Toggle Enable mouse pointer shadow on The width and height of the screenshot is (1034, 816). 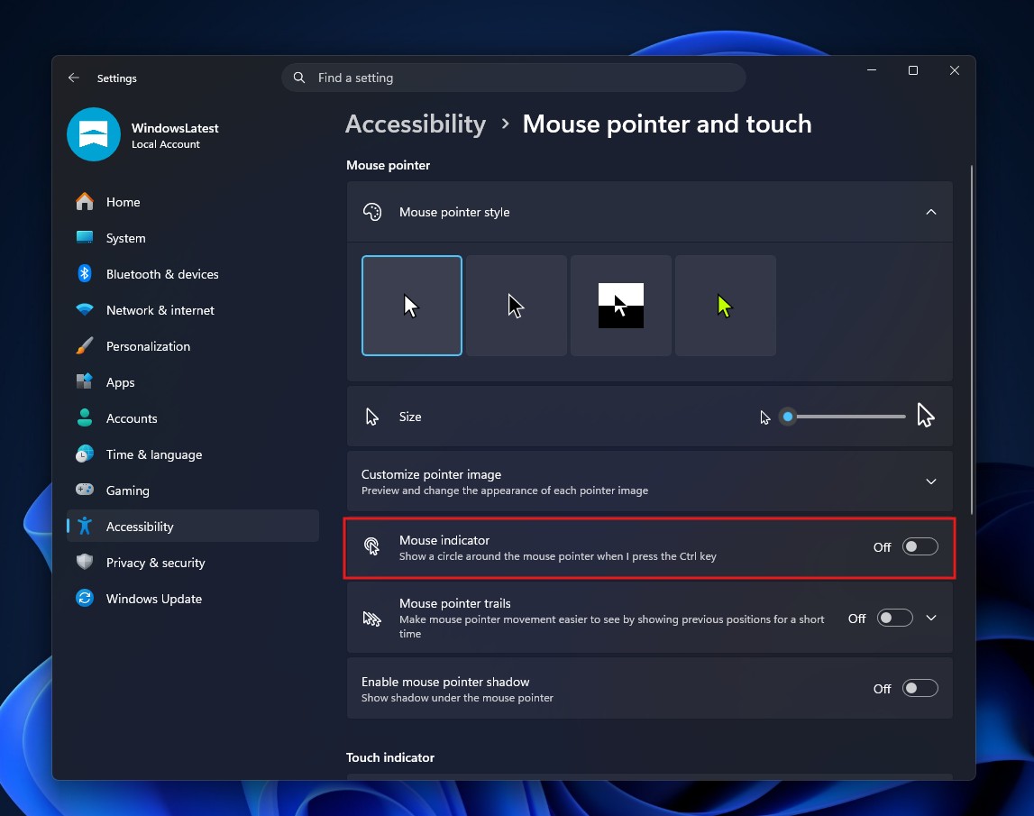pos(920,688)
